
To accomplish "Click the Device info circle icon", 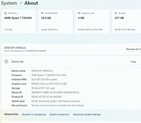I will [x=6, y=61].
